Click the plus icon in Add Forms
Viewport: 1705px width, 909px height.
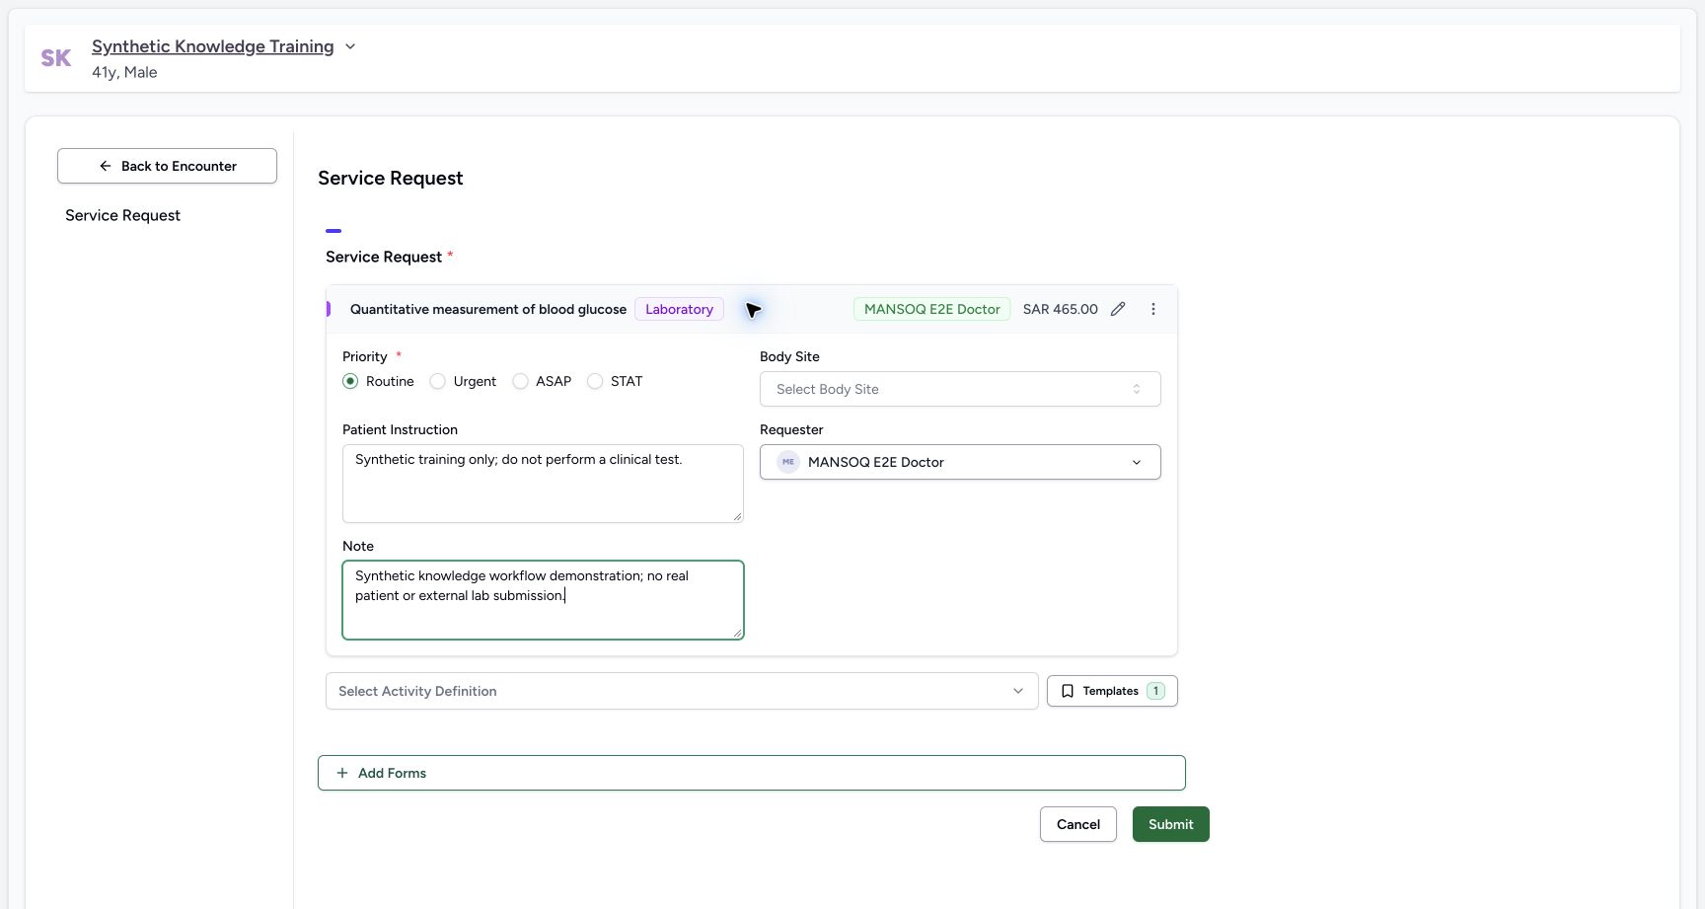pos(342,773)
